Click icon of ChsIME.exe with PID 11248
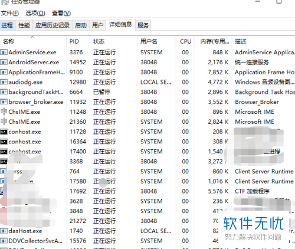This screenshot has height=249, width=295. point(4,112)
